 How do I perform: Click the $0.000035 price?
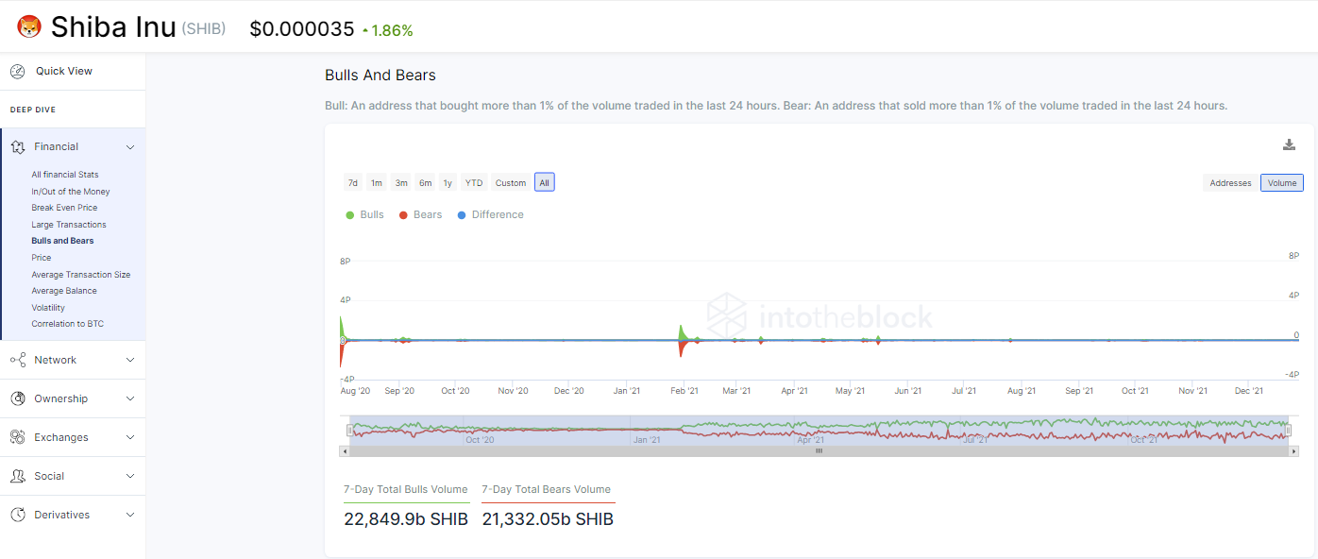302,29
